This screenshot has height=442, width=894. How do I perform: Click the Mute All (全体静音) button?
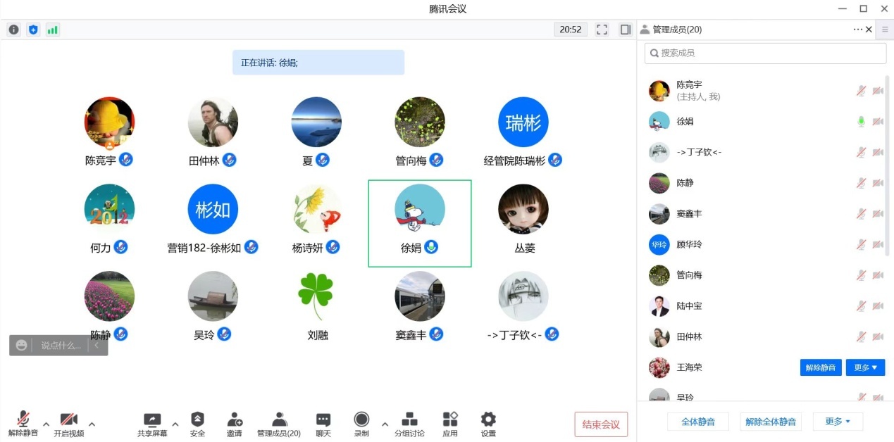(x=698, y=422)
